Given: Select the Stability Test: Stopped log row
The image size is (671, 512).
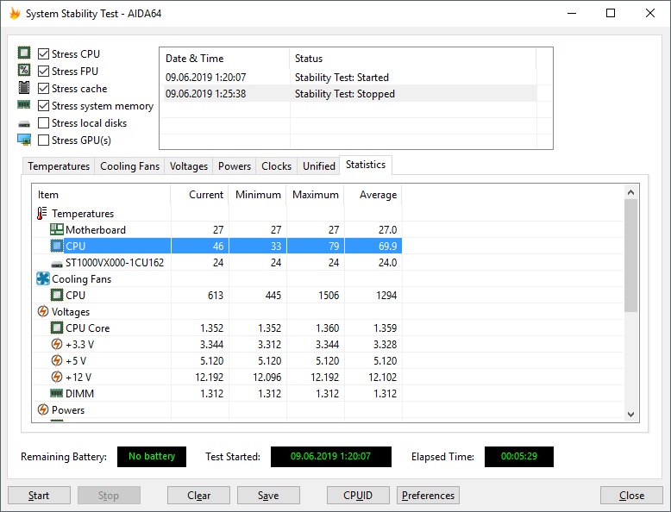Looking at the screenshot, I should pos(348,94).
